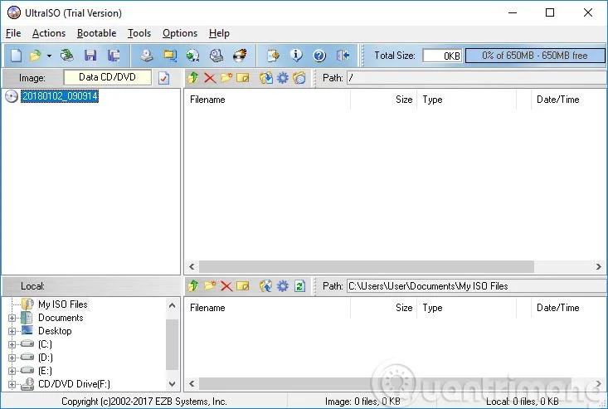608x409 pixels.
Task: Select My ISO Files in the Local tree
Action: pyautogui.click(x=63, y=304)
